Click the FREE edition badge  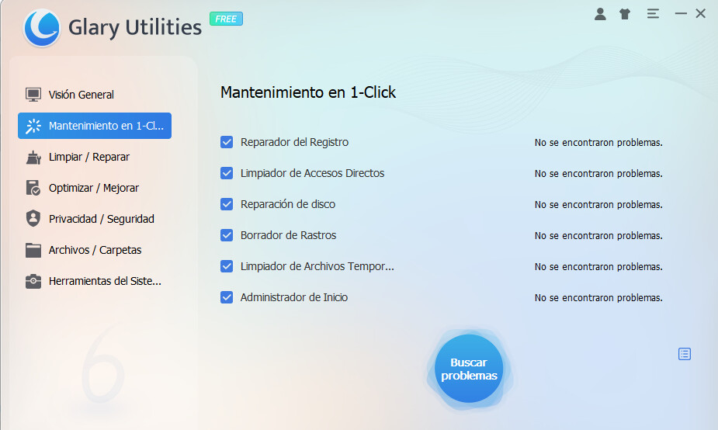pyautogui.click(x=226, y=19)
